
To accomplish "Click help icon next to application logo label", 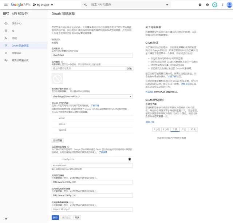I will (x=62, y=62).
